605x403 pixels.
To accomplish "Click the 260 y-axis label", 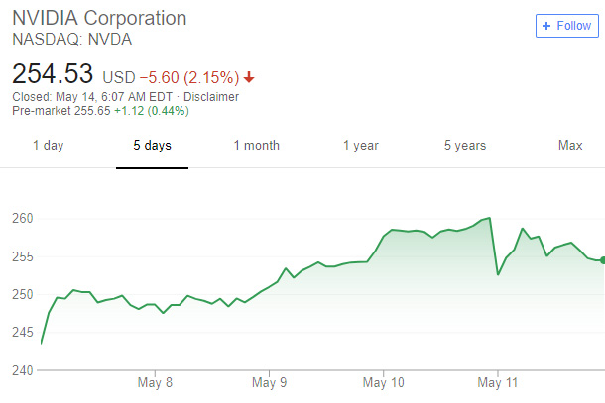I will point(23,218).
